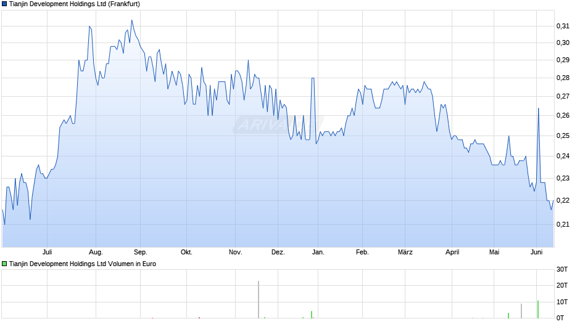The image size is (580, 324).
Task: Click the 0,30 price axis value
Action: (563, 43)
